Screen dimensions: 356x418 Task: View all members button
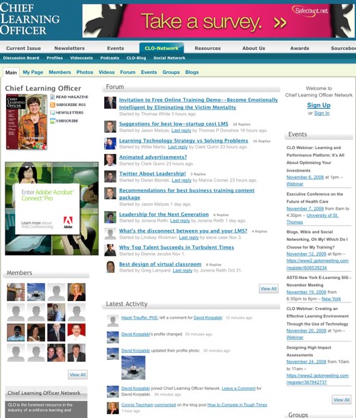(77, 374)
